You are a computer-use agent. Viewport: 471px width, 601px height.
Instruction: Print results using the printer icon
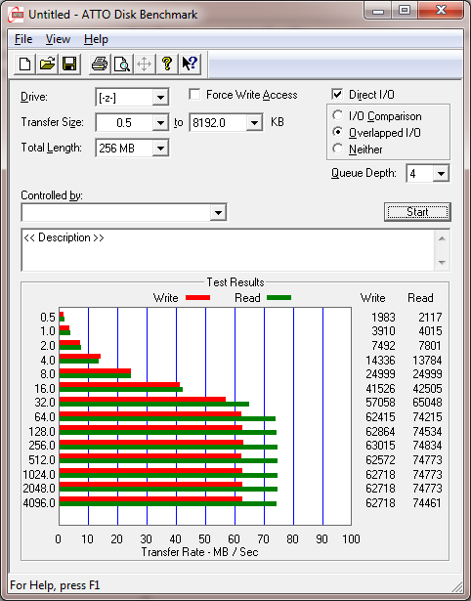tap(100, 64)
